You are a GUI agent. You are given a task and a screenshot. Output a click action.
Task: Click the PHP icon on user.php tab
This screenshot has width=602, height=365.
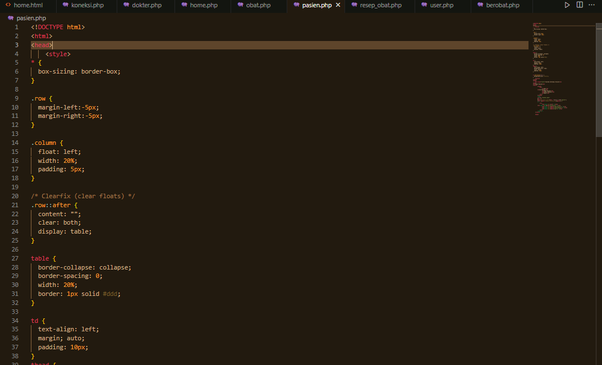(x=424, y=5)
